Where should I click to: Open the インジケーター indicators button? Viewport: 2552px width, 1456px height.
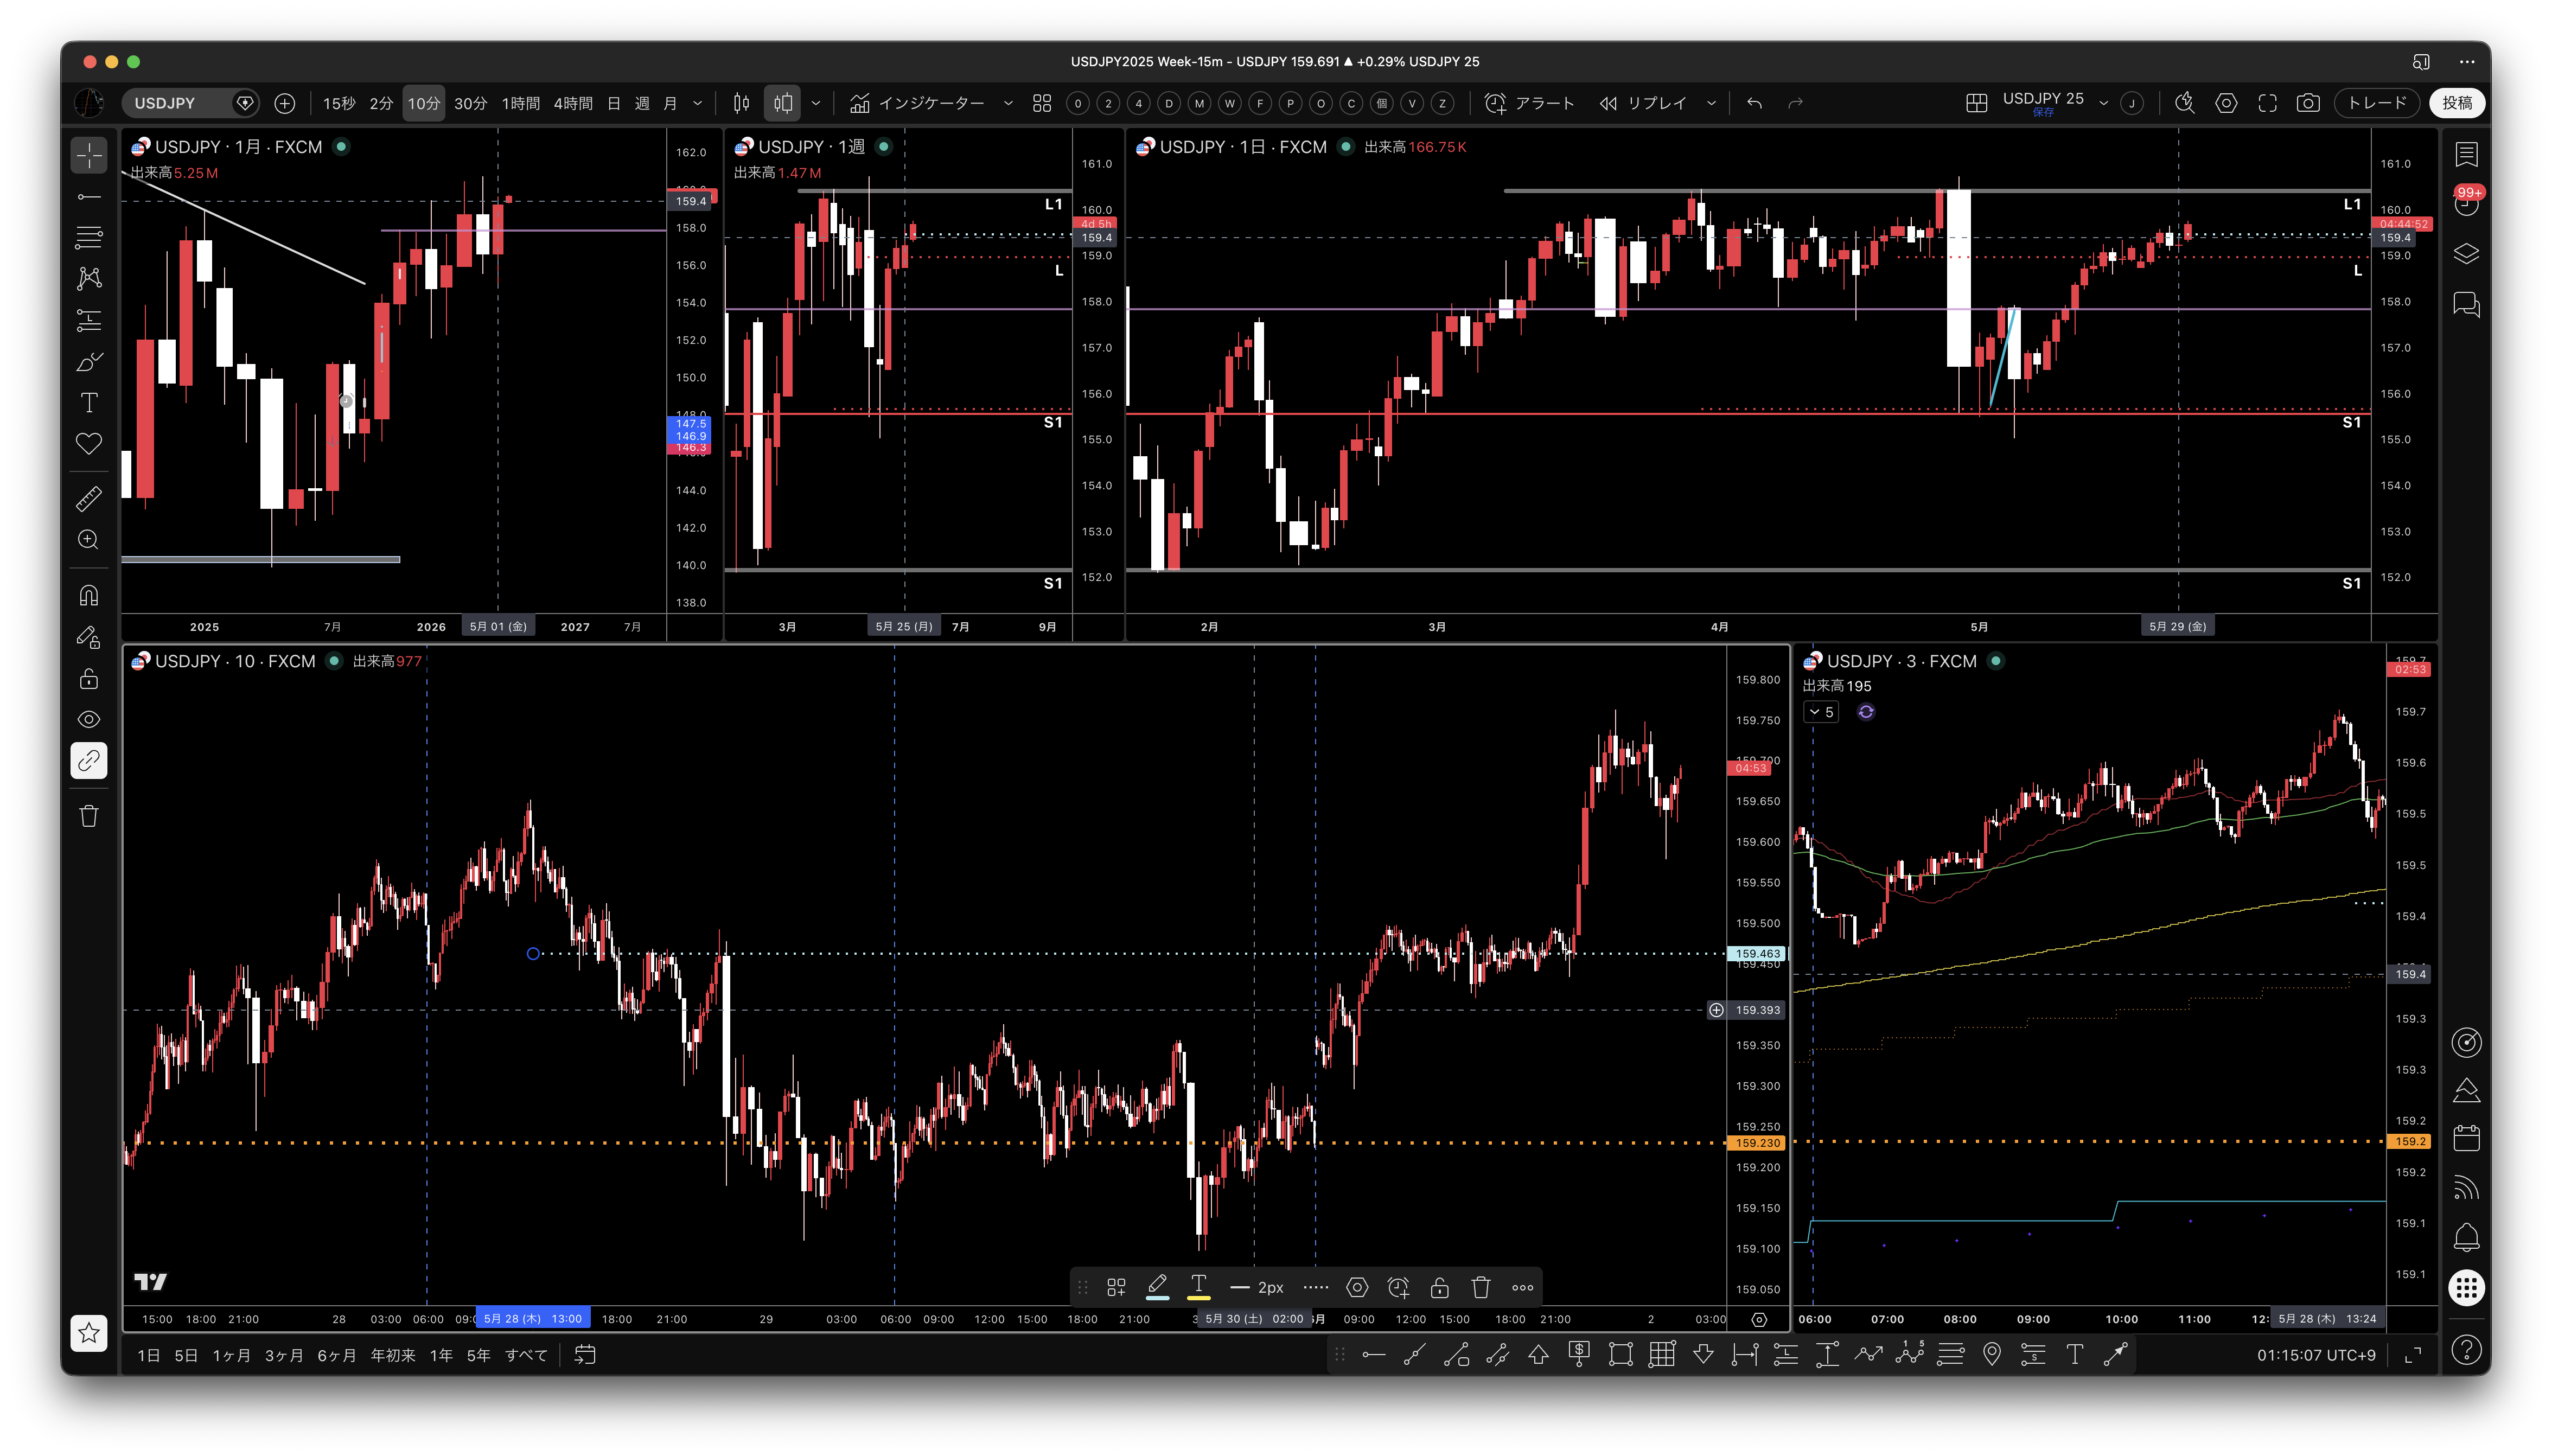tap(917, 103)
